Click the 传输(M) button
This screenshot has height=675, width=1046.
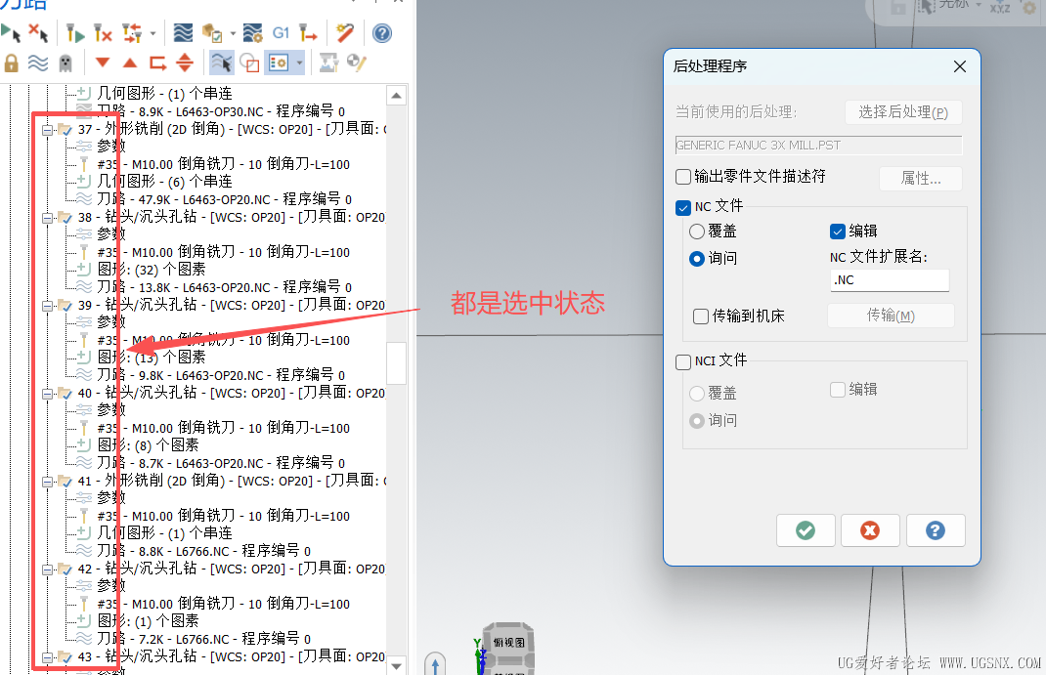891,316
